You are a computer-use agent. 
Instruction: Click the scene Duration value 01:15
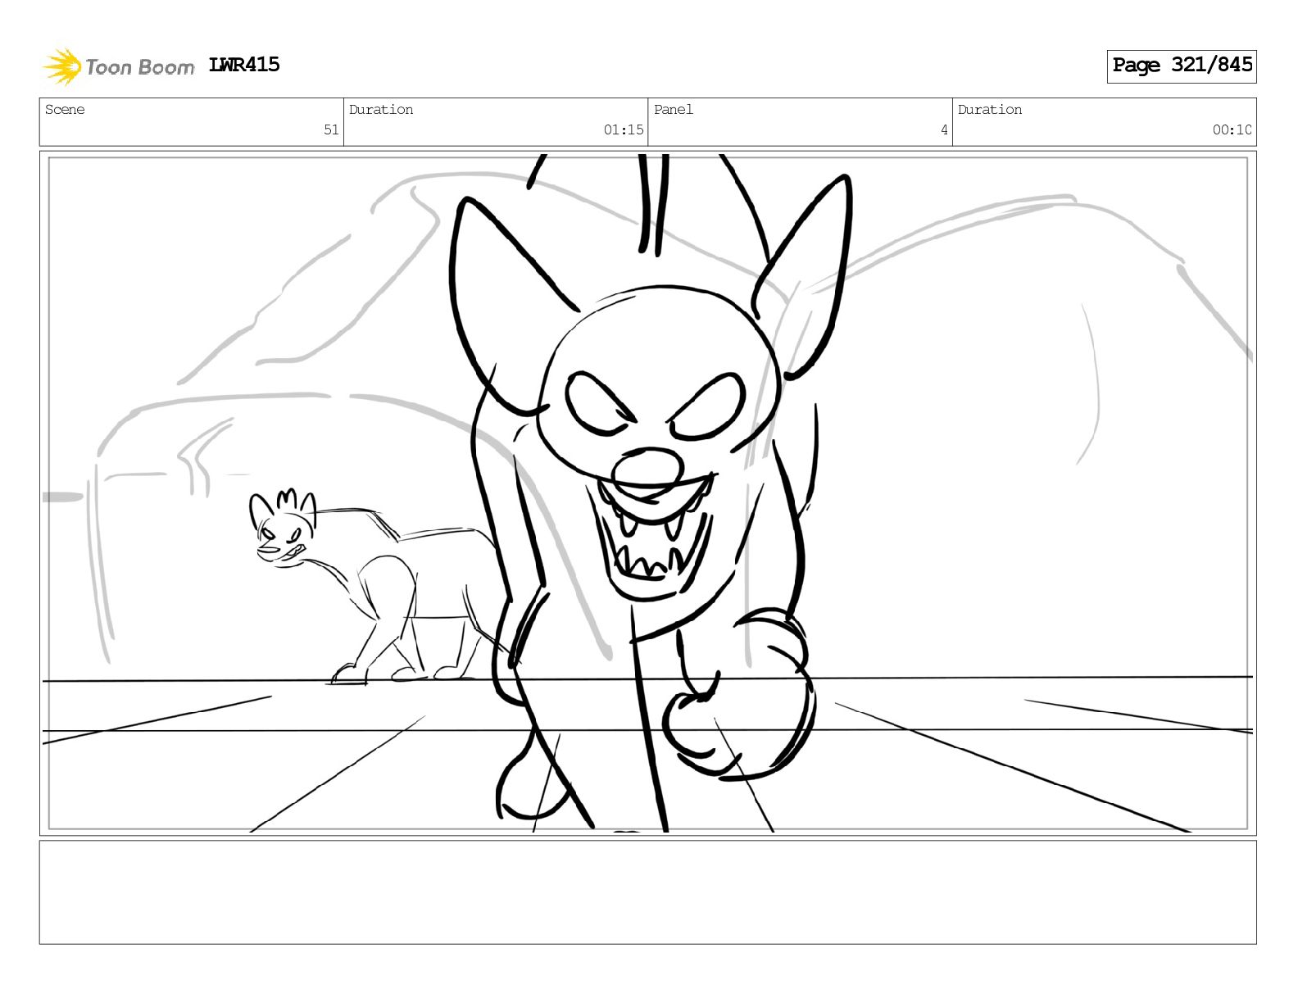[624, 129]
